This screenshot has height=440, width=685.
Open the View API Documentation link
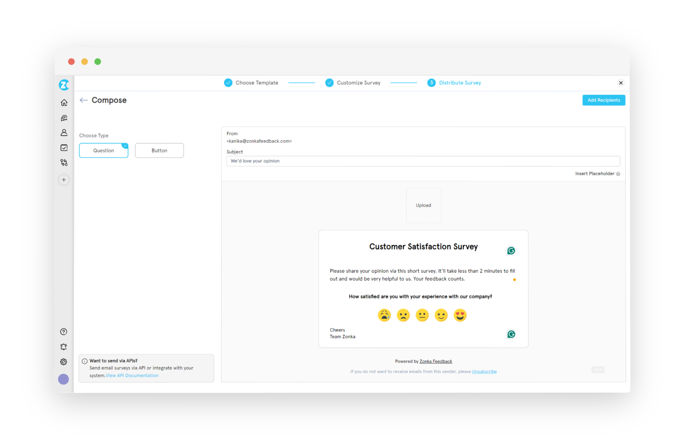(x=132, y=375)
